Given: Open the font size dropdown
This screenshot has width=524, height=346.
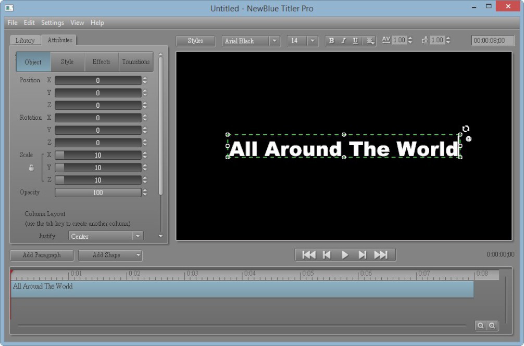Looking at the screenshot, I should 313,41.
